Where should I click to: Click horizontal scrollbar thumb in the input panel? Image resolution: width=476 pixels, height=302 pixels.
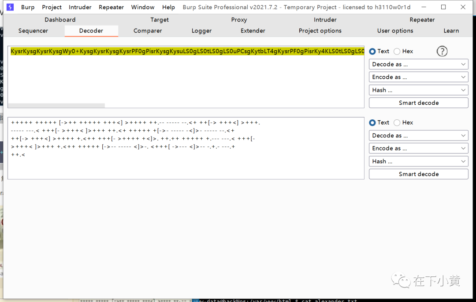(56, 106)
